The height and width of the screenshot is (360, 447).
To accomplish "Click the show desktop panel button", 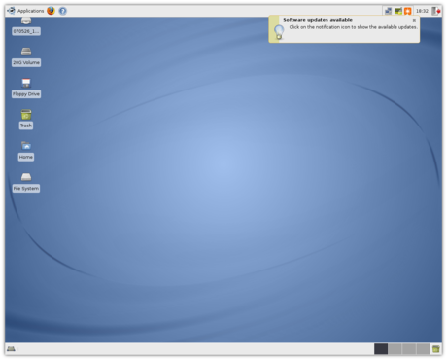I will coord(11,349).
